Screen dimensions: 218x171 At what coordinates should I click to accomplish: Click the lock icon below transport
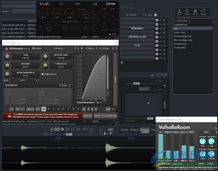point(46,134)
